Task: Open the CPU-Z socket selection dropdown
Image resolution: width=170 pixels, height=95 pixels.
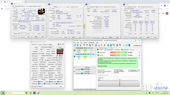Action: tap(22, 34)
